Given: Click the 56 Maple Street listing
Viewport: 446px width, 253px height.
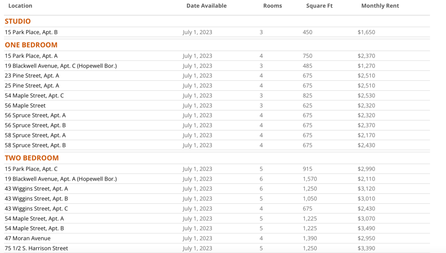Looking at the screenshot, I should (x=25, y=106).
